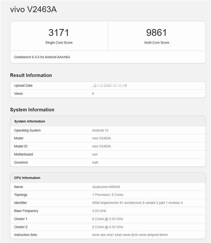
Task: Click the Views label
Action: click(x=18, y=94)
